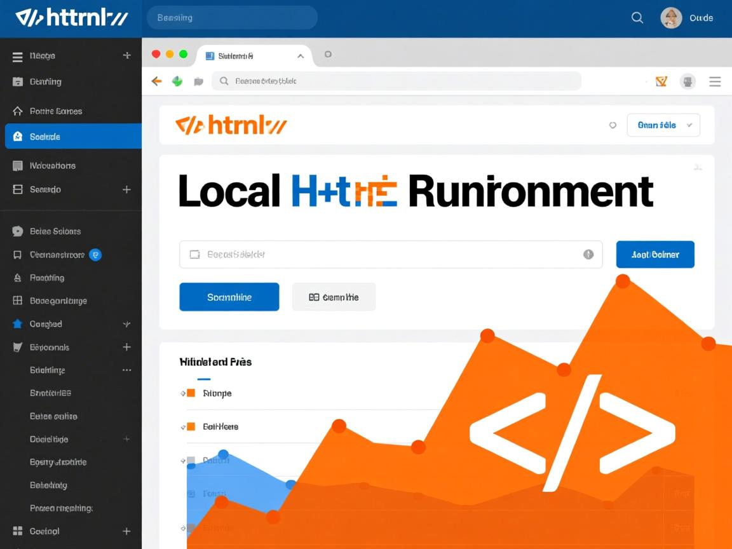The height and width of the screenshot is (549, 732).
Task: Click the orange icon right of the address bar
Action: tap(661, 81)
